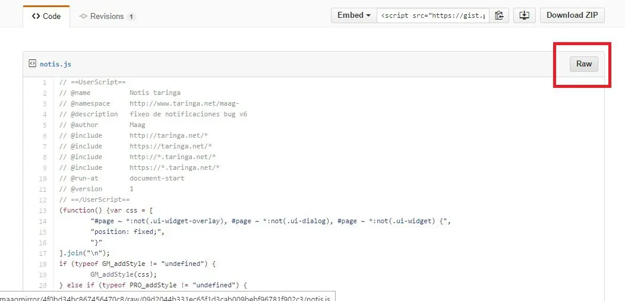The height and width of the screenshot is (301, 625).
Task: Click the 'if (typeof GM_addStyle' code line
Action: (x=137, y=264)
